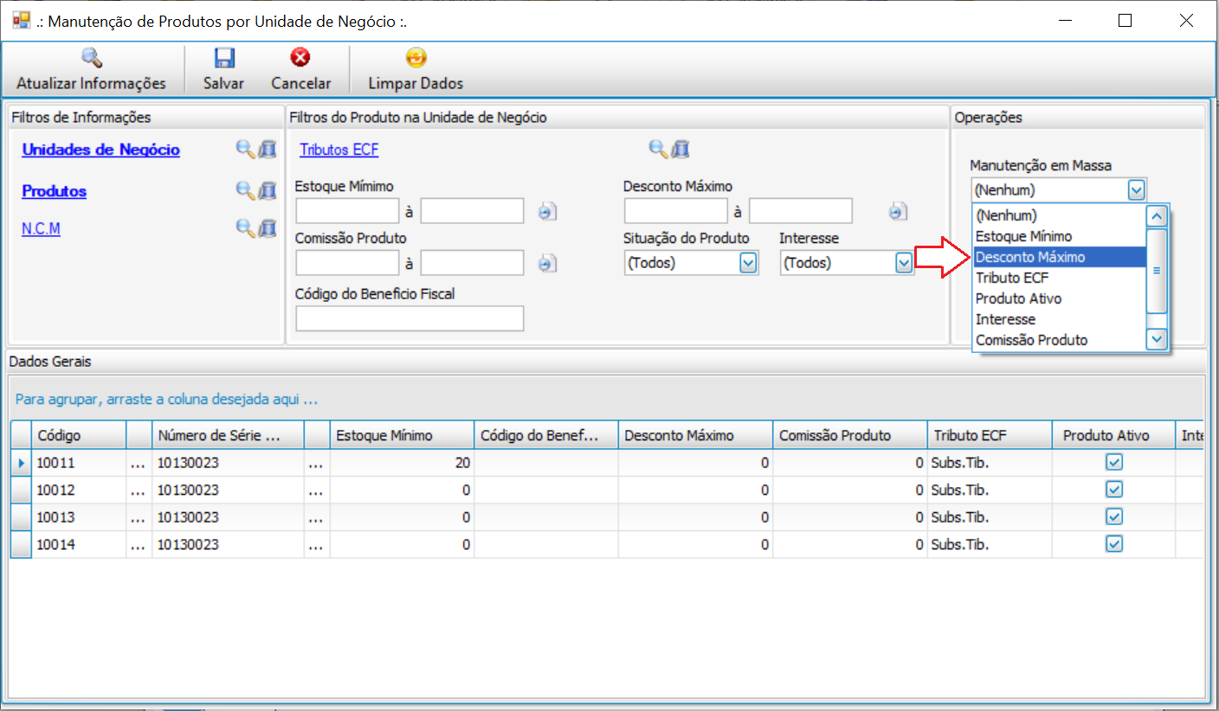
Task: Clear the Produtos filter icon
Action: point(268,190)
